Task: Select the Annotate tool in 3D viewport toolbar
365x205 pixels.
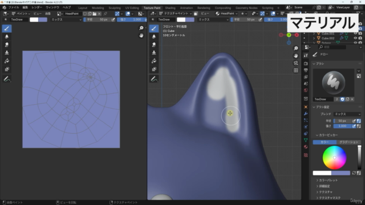Action: click(x=154, y=79)
